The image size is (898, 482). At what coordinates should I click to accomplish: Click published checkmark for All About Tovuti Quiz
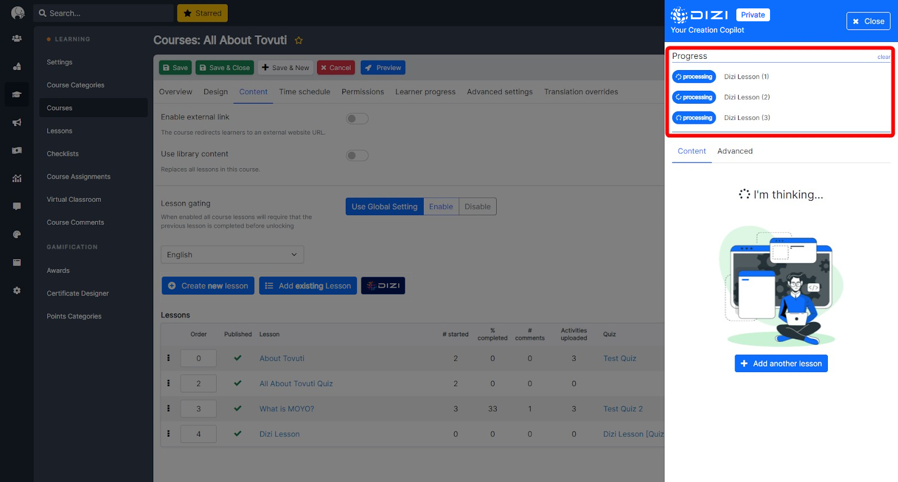(x=237, y=383)
